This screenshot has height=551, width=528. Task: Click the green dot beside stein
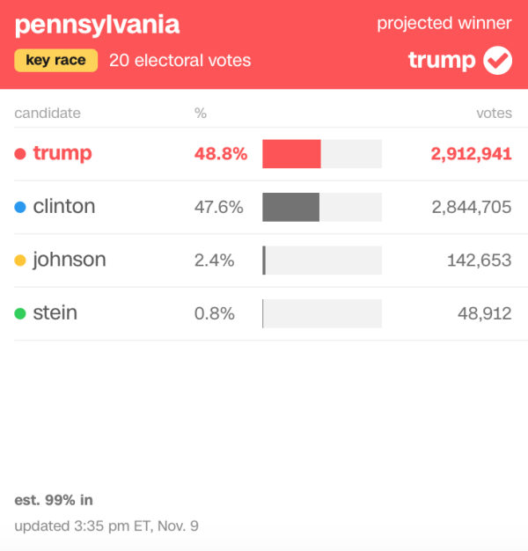pos(20,313)
